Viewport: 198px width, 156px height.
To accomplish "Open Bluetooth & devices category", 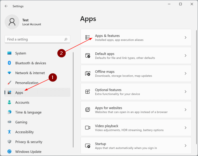I will click(37, 63).
